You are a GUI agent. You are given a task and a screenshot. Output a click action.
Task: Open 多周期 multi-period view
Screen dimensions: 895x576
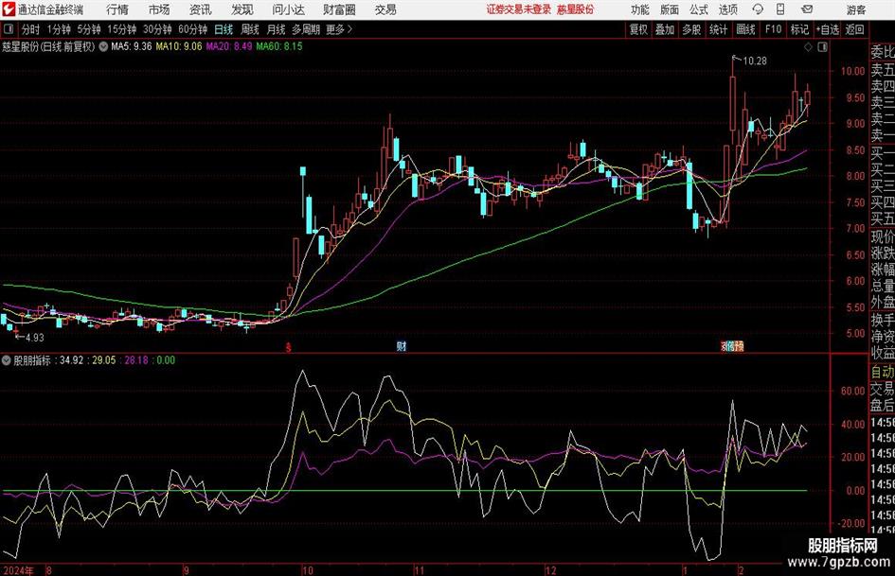[306, 29]
